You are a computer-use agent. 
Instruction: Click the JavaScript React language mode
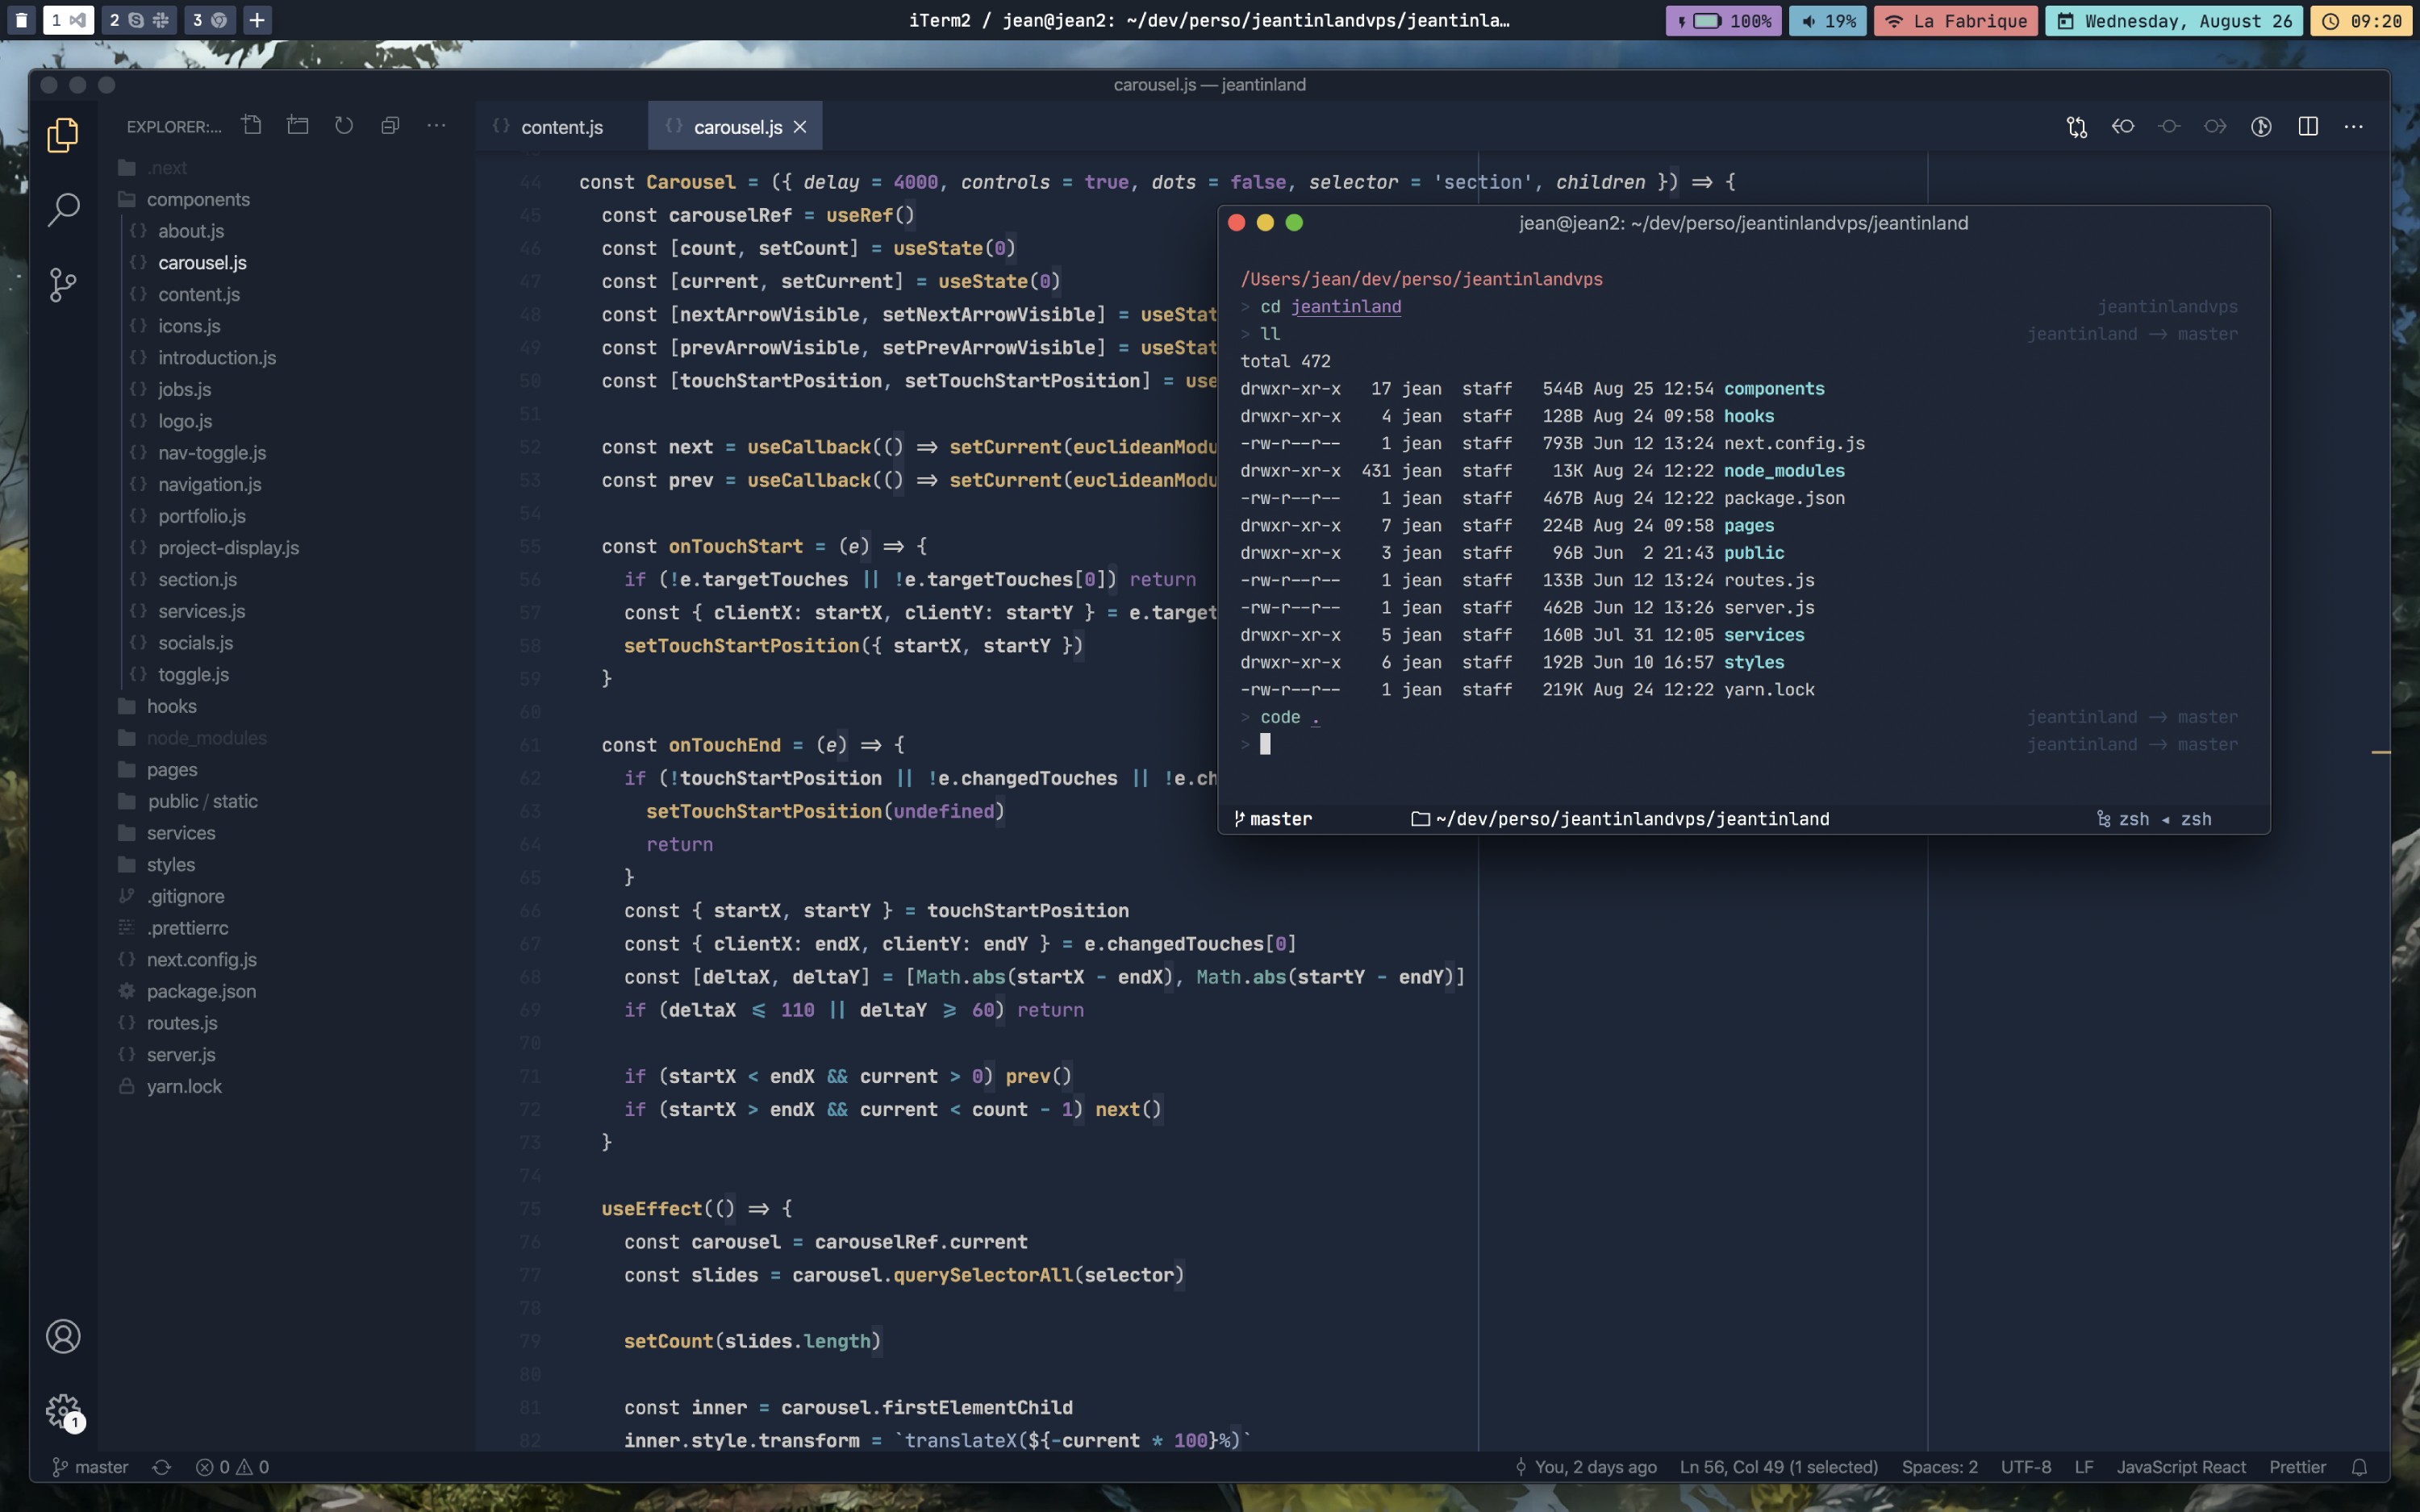click(2180, 1467)
